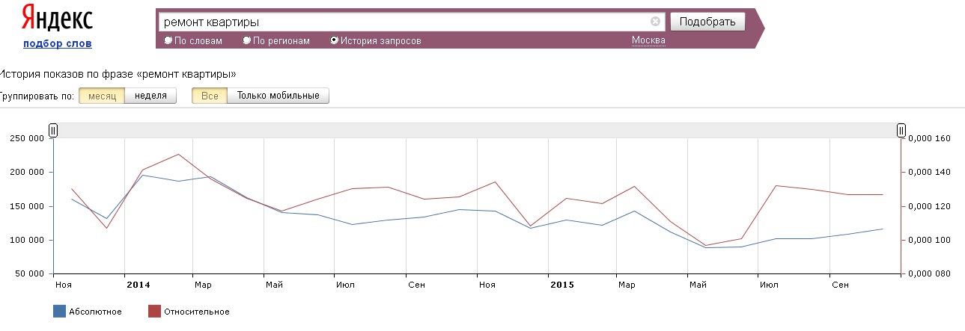The width and height of the screenshot is (965, 331).
Task: Click the blue Абсолютное legend swatch
Action: pyautogui.click(x=59, y=312)
